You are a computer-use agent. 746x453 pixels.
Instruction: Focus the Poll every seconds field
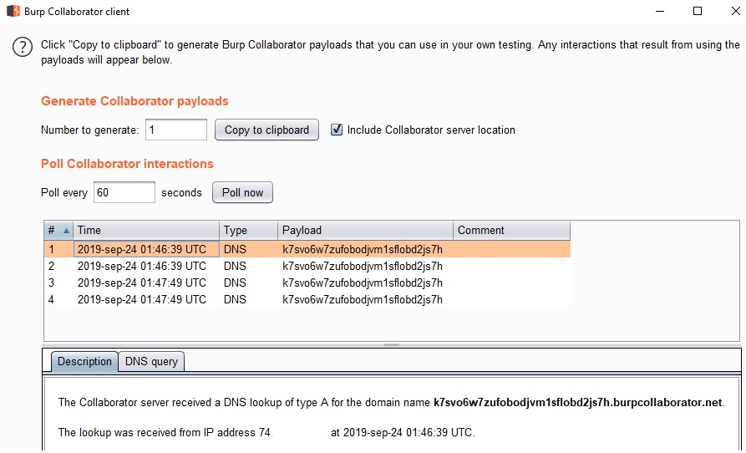(124, 192)
